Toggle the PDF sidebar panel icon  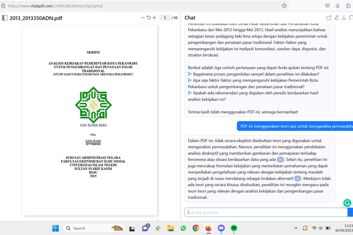tap(5, 18)
